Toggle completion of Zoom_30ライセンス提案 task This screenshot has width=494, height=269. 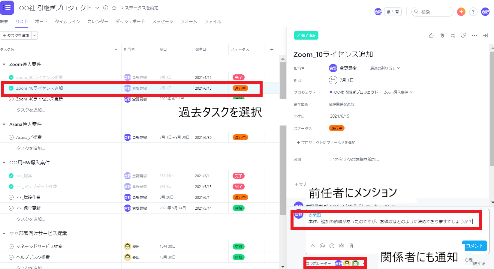coord(11,77)
